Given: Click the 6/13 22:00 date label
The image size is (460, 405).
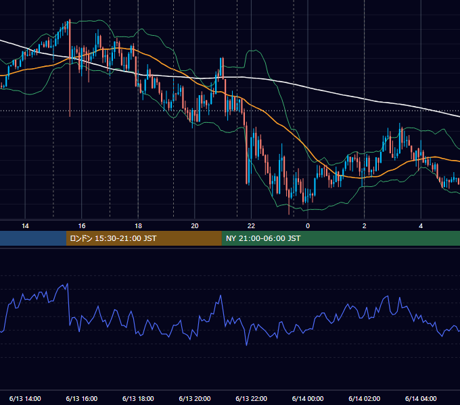Looking at the screenshot, I should 252,398.
